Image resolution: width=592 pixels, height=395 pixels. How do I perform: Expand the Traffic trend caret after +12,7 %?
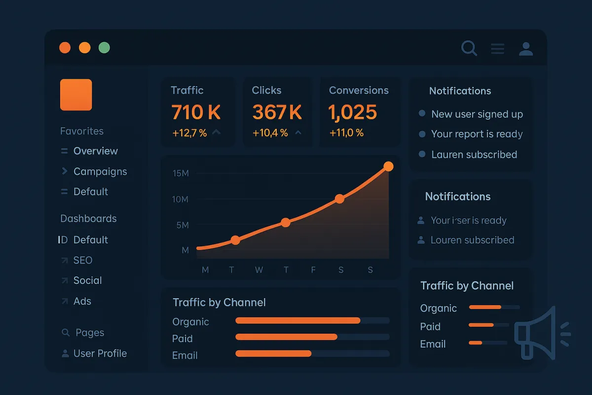pyautogui.click(x=216, y=132)
